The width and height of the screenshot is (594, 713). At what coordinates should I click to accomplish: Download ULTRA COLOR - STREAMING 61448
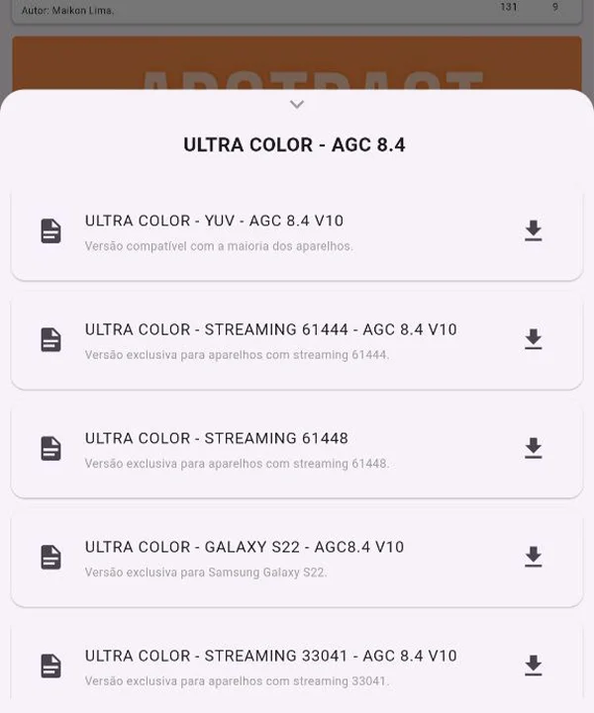click(x=533, y=449)
